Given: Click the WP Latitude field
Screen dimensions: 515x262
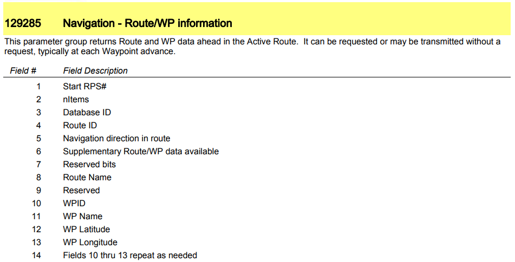Looking at the screenshot, I should 87,229.
